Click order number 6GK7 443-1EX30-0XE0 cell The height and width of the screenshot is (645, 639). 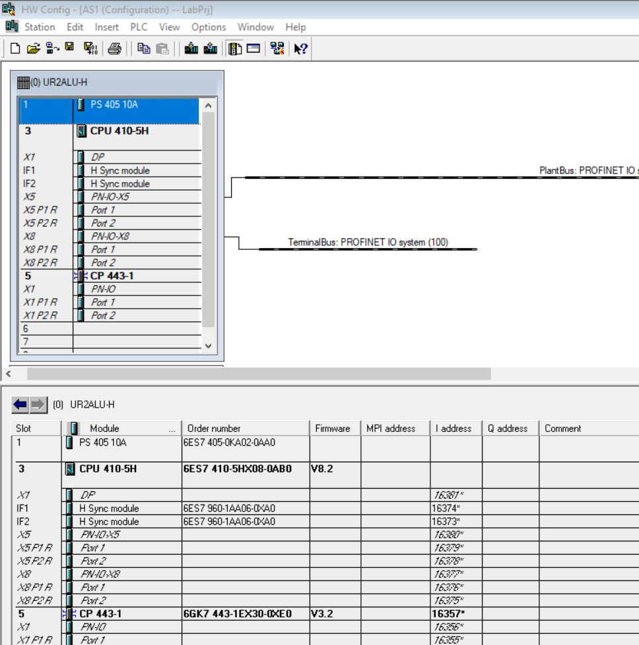click(x=246, y=614)
